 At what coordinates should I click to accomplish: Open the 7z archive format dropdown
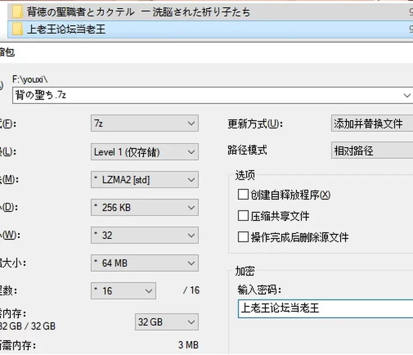pos(145,123)
